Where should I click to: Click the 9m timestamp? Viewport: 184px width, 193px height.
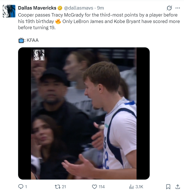coord(101,8)
